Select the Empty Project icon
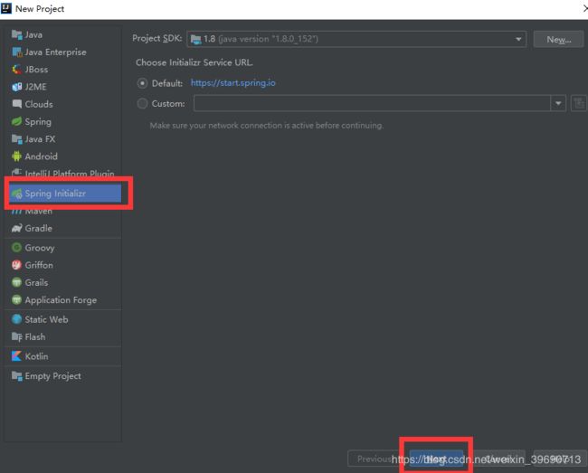Image resolution: width=588 pixels, height=473 pixels. pos(16,376)
